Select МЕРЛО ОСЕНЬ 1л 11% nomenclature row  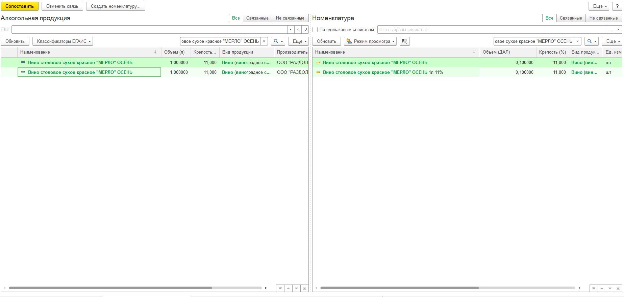point(467,72)
